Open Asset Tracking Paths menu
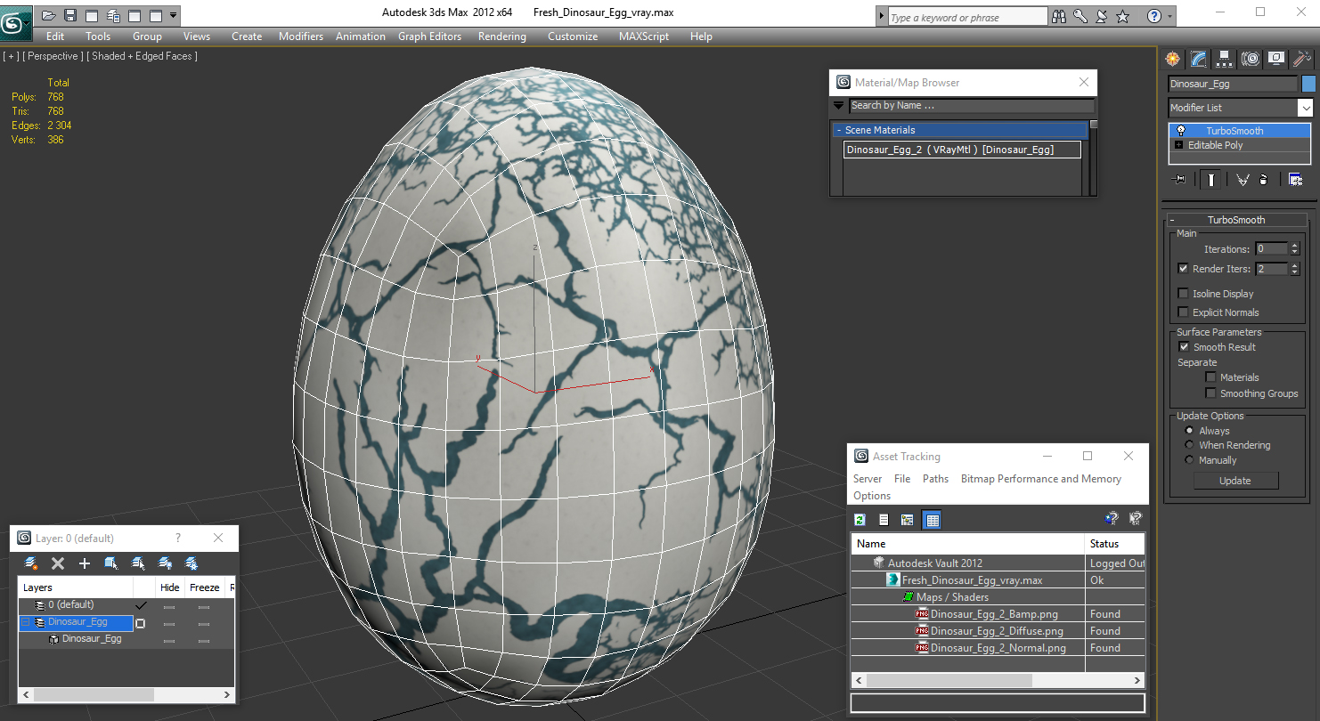 (x=935, y=479)
